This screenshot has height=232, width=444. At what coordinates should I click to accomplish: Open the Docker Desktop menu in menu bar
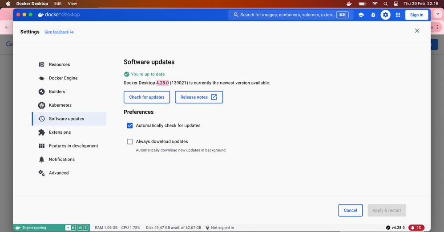click(x=32, y=4)
